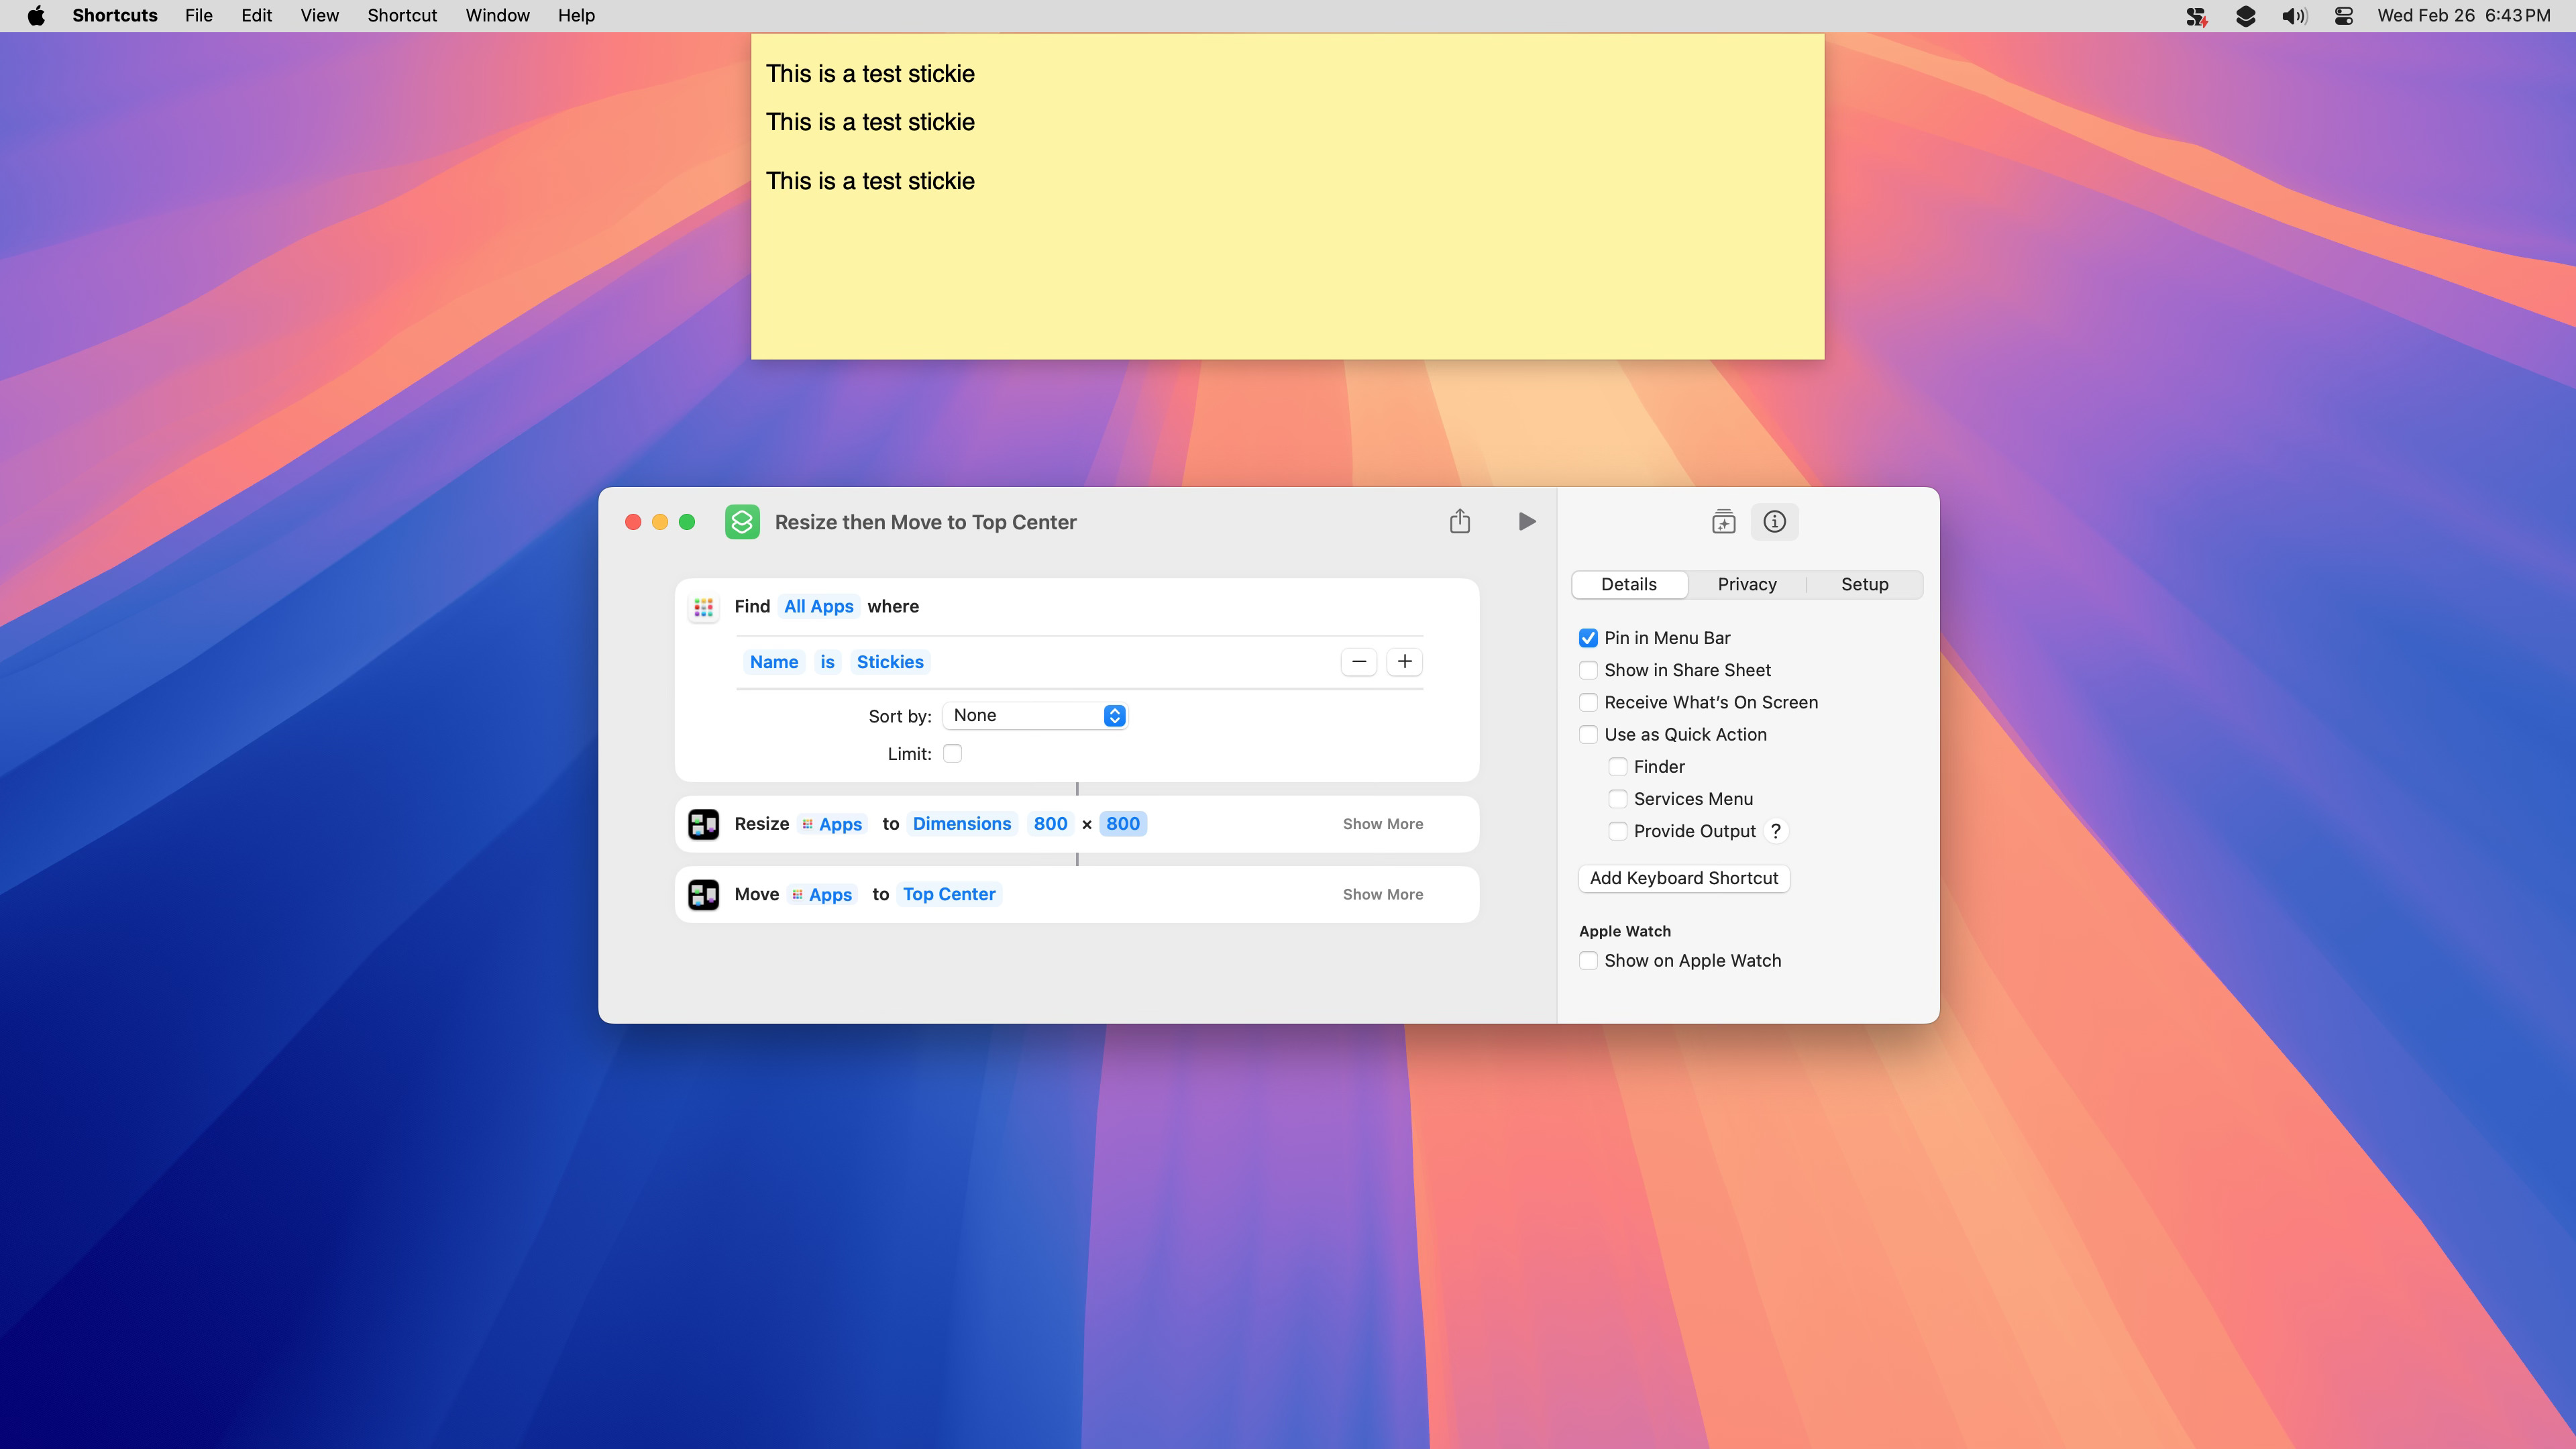The height and width of the screenshot is (1449, 2576).
Task: Add a filter with the plus button
Action: [x=1405, y=662]
